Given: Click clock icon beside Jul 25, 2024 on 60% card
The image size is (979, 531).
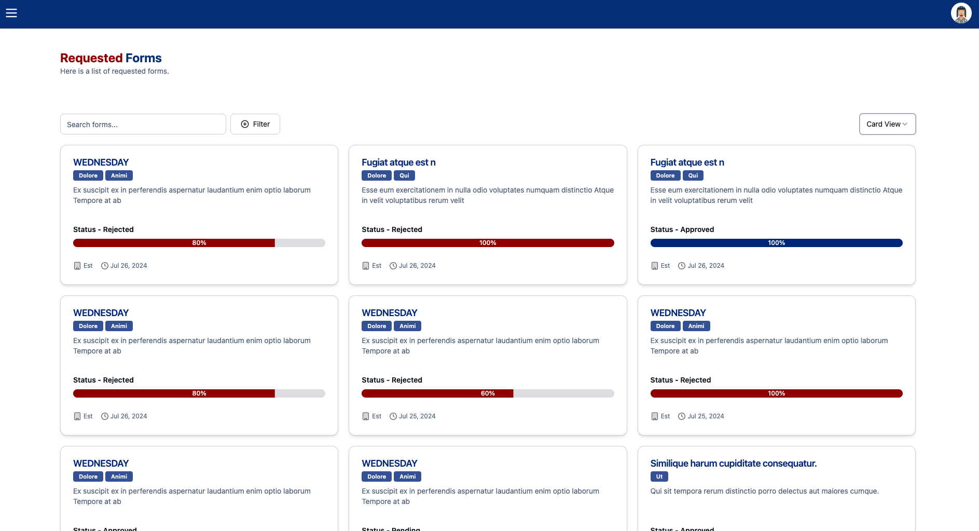Looking at the screenshot, I should click(x=393, y=416).
